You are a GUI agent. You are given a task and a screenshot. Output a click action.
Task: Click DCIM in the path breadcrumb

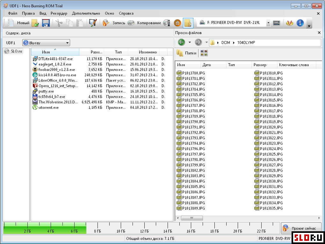coord(226,42)
